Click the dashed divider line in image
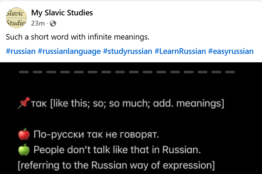Image resolution: width=262 pixels, height=174 pixels. (x=126, y=72)
